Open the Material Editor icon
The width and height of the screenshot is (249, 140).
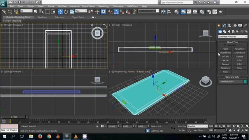[202, 12]
